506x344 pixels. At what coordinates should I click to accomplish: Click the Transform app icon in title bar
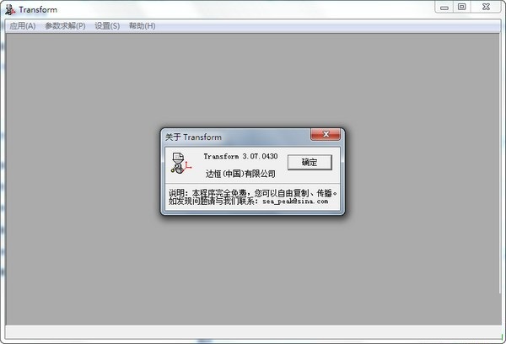click(10, 9)
